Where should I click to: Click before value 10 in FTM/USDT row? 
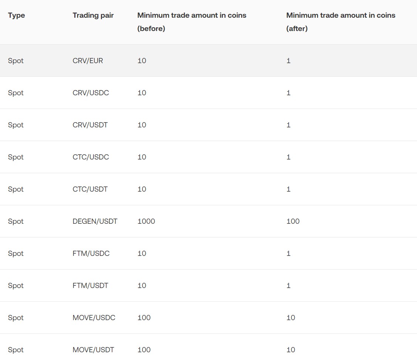[x=142, y=286]
